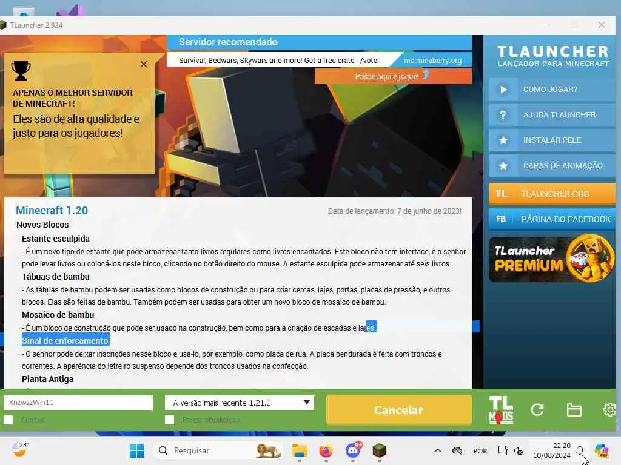621x465 pixels.
Task: Minimize the TLauncher window
Action: click(x=546, y=25)
